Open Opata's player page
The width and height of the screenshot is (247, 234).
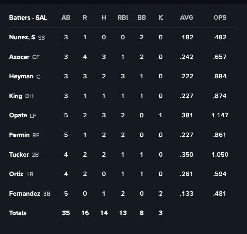pyautogui.click(x=18, y=115)
